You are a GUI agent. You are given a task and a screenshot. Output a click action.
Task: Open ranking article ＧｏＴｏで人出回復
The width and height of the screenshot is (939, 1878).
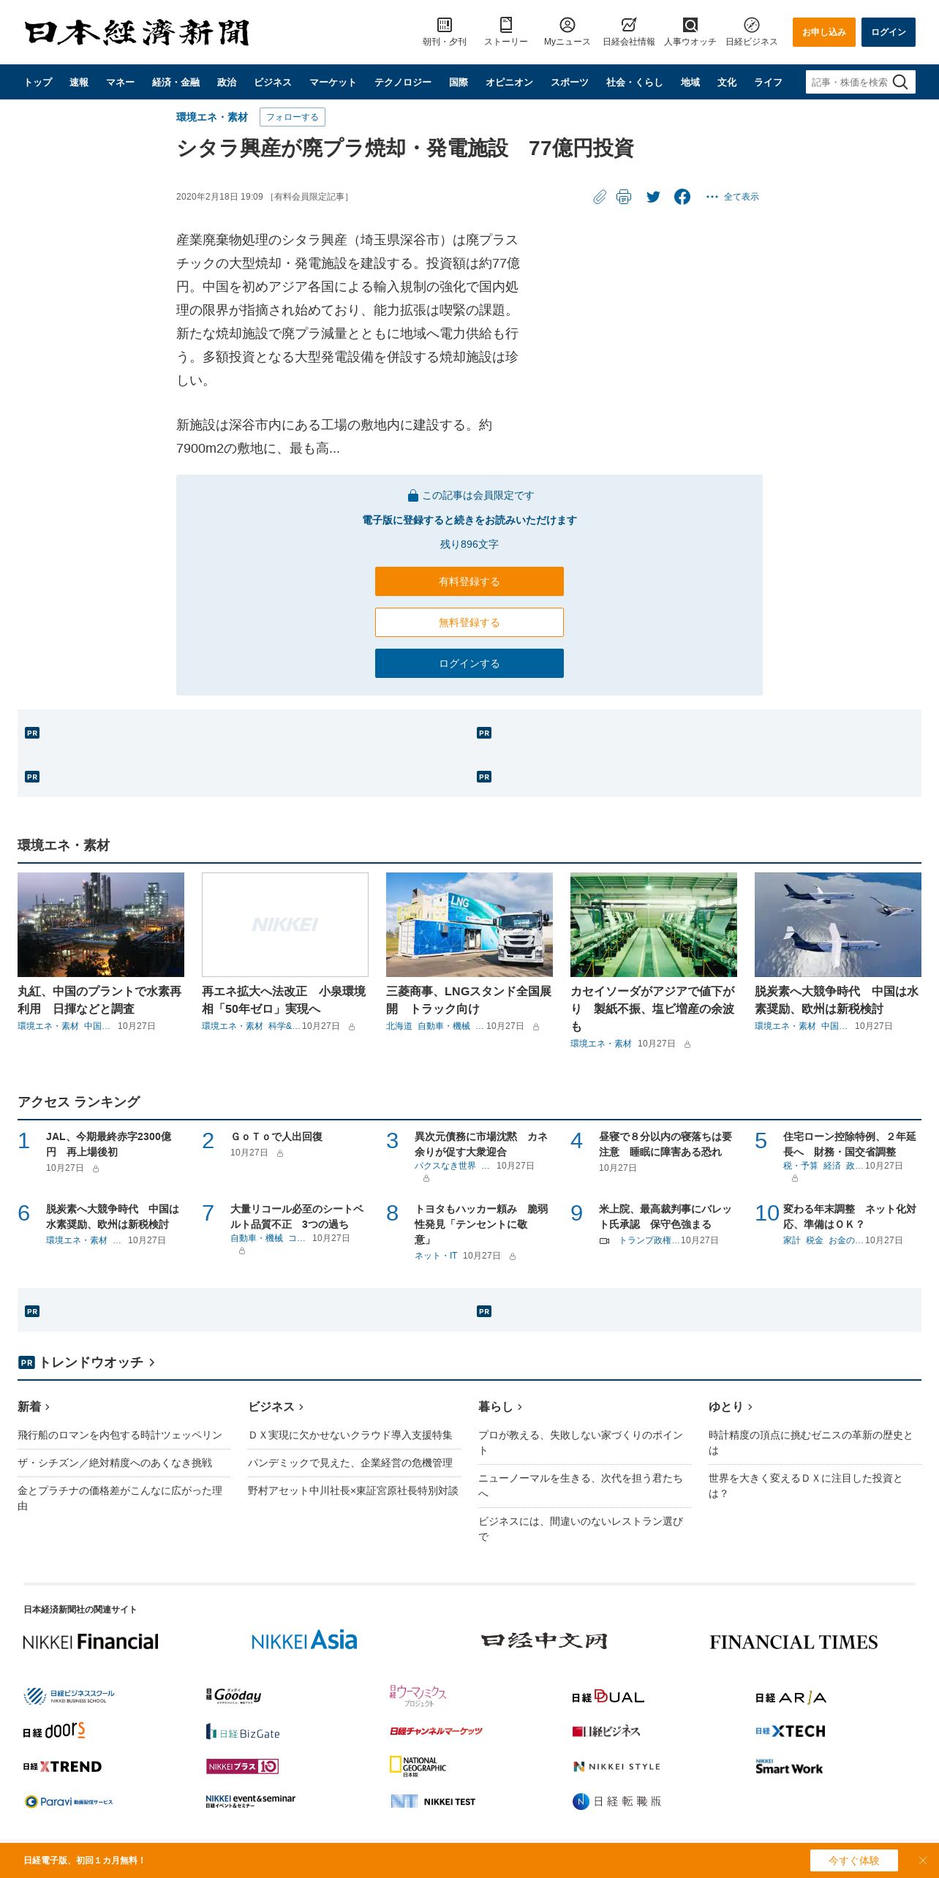click(276, 1136)
